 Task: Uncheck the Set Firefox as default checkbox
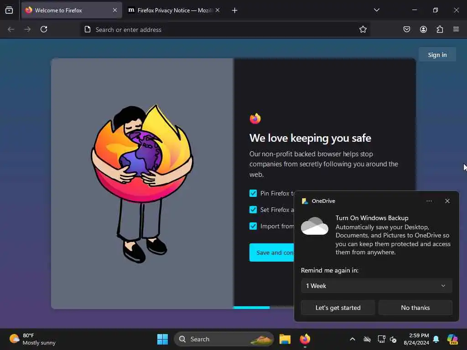coord(253,210)
